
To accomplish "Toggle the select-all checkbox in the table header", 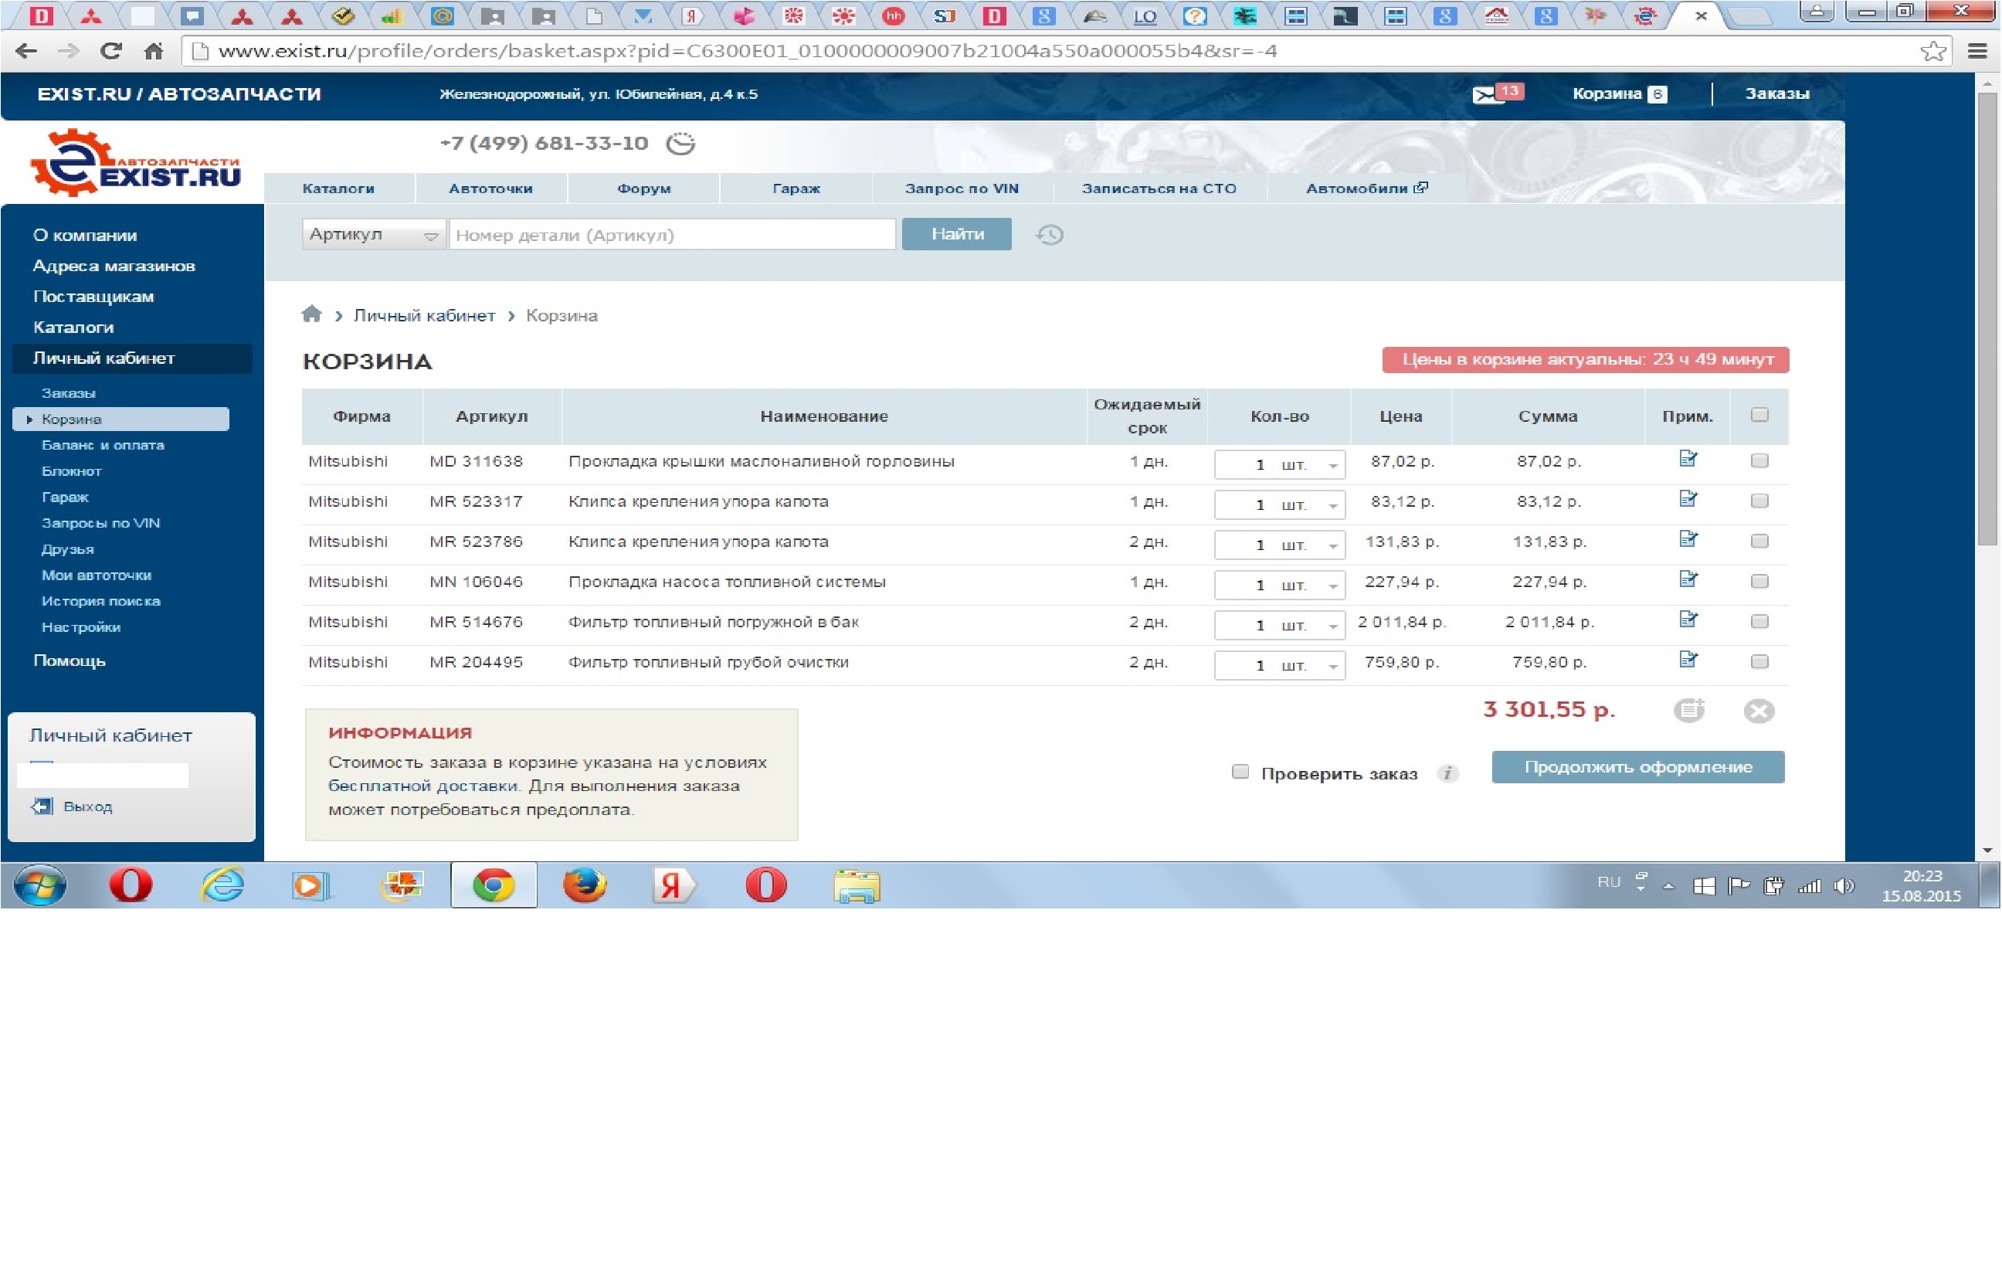I will [1759, 414].
